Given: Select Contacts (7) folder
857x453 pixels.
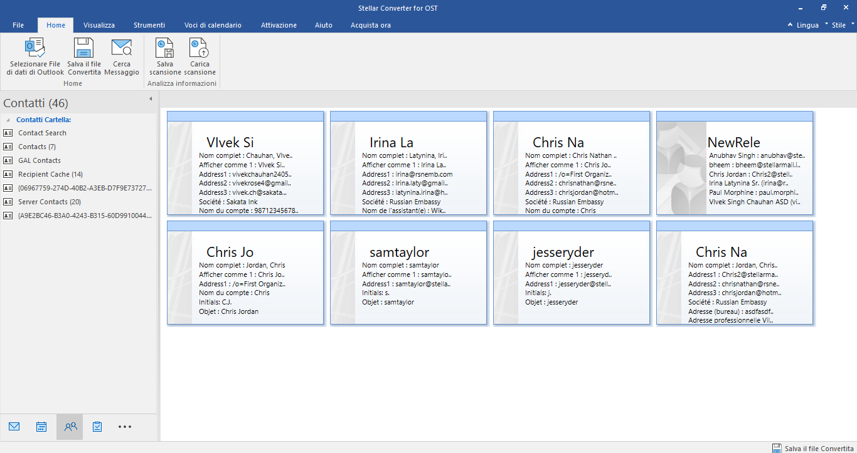Looking at the screenshot, I should point(37,147).
